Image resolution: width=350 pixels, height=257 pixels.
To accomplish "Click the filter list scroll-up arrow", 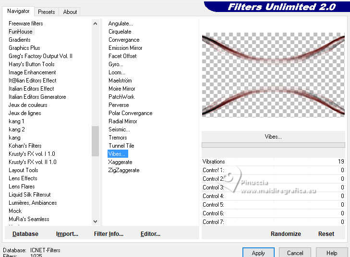I will pos(96,23).
